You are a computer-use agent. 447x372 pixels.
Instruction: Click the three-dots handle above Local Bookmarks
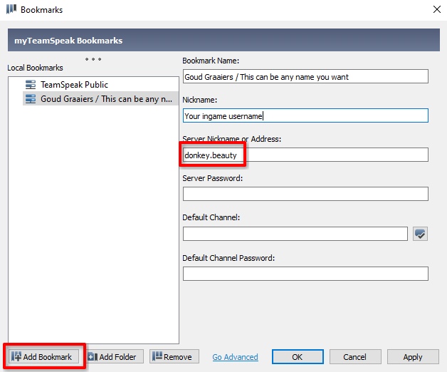pos(93,59)
